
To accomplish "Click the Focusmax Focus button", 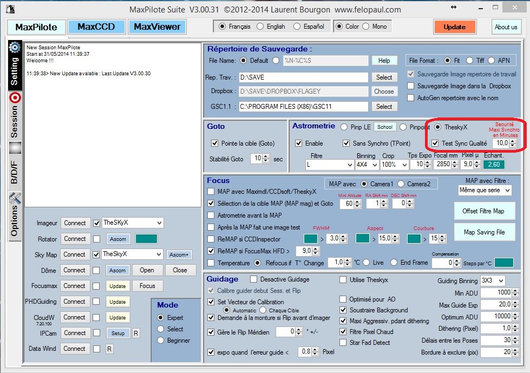I will click(147, 286).
